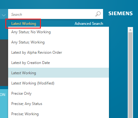
Task: Choose highlighted Latest Working list entry
Action: [58, 73]
